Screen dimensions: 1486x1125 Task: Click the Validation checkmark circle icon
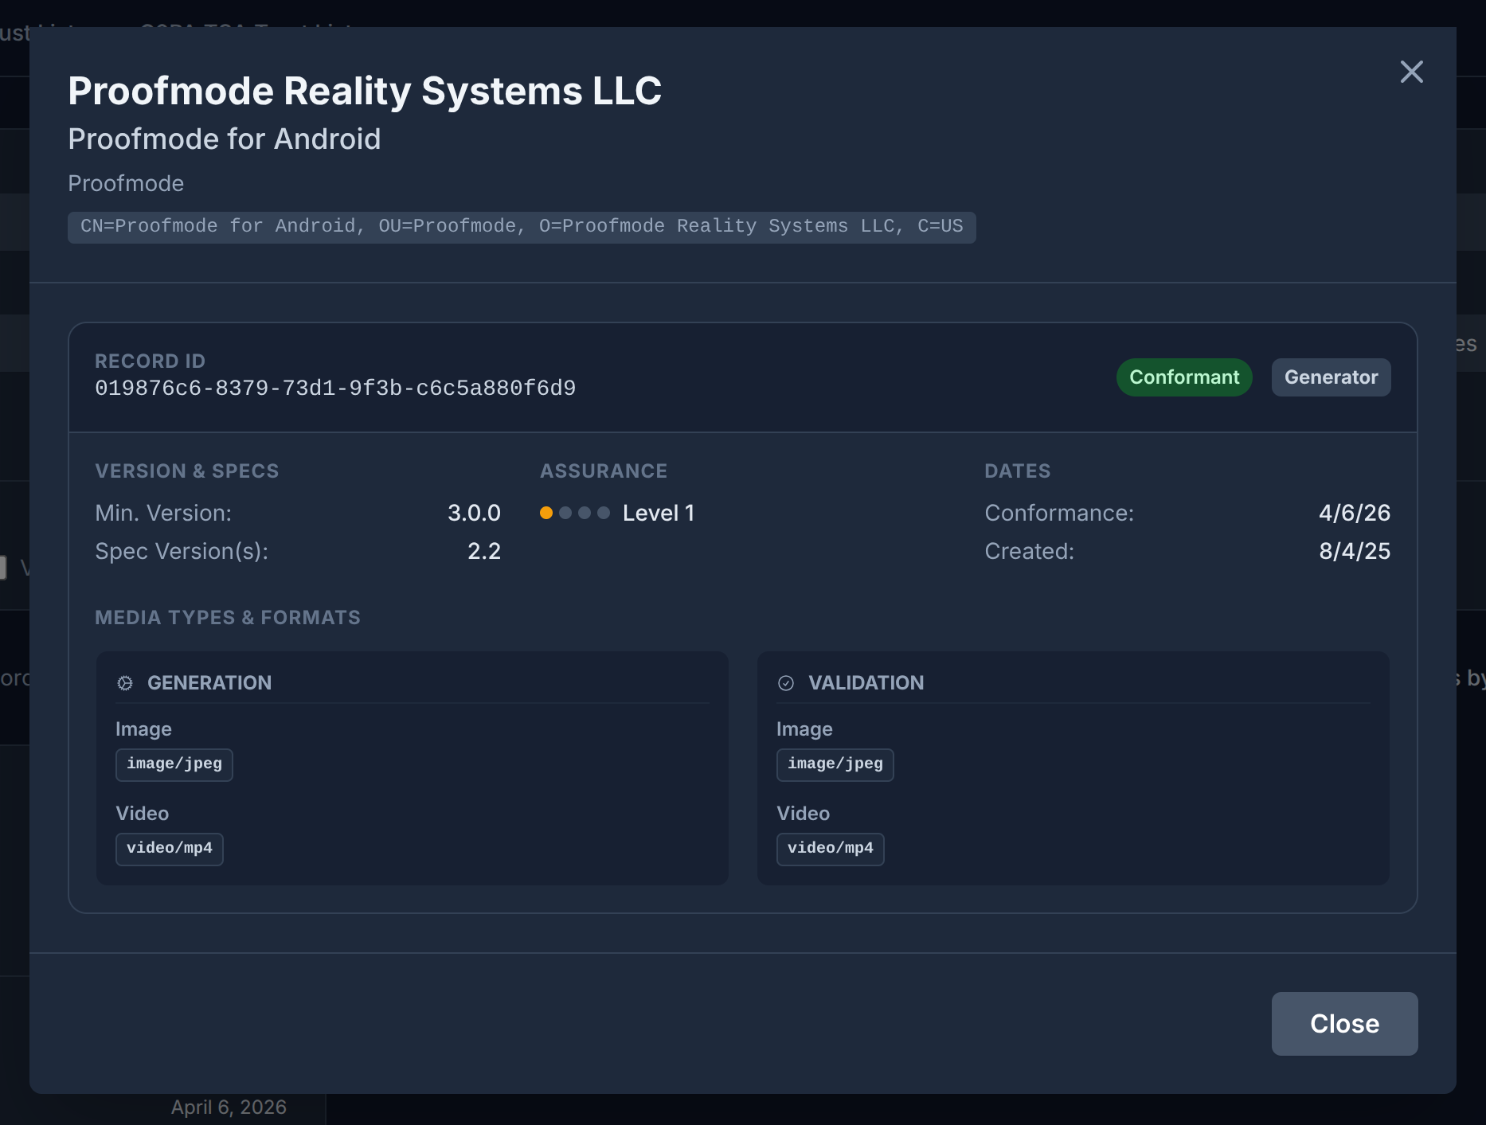click(x=786, y=683)
